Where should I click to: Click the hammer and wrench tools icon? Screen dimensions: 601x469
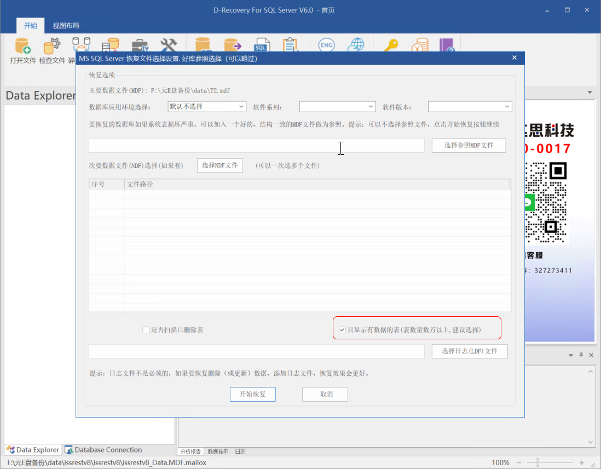pos(169,45)
